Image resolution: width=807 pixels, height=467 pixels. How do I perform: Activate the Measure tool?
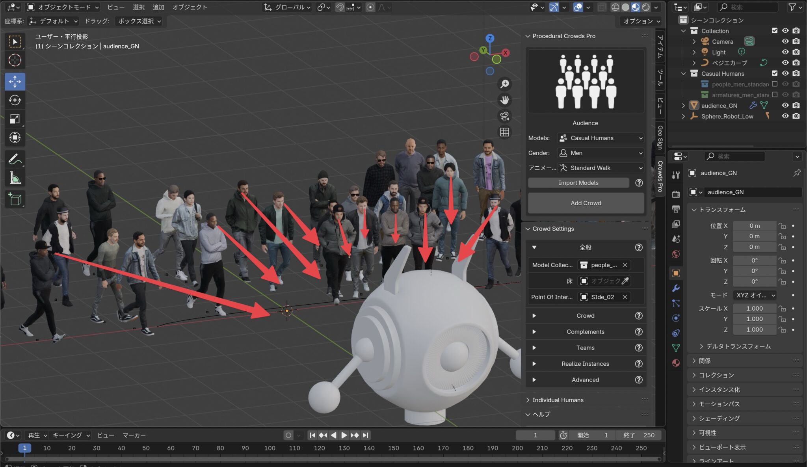[x=15, y=177]
